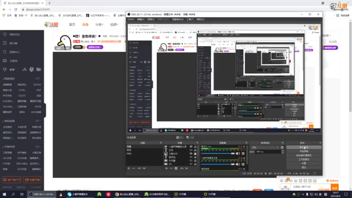Screen dimensions: 352x198
Task: Mute the second audio mixer track
Action: [x=238, y=164]
